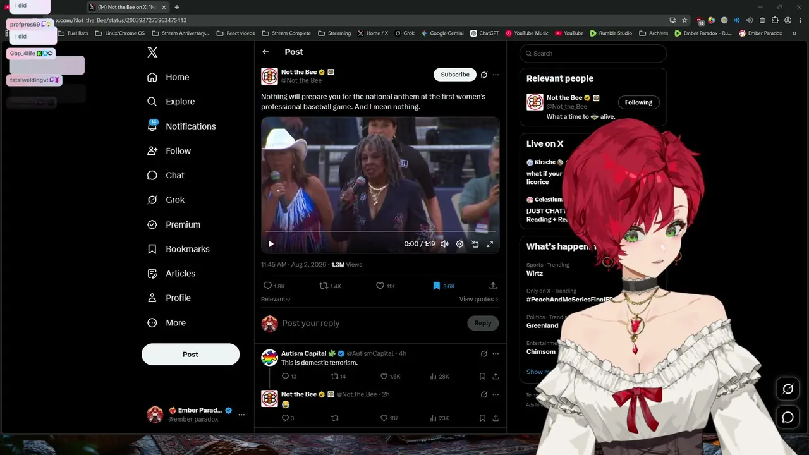
Task: Open the floating chat messages button
Action: click(x=788, y=417)
